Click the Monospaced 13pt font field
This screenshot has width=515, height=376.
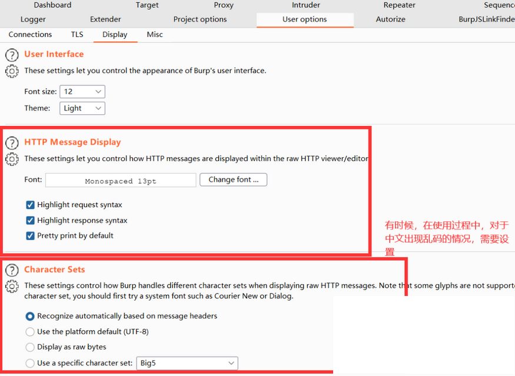(x=121, y=180)
